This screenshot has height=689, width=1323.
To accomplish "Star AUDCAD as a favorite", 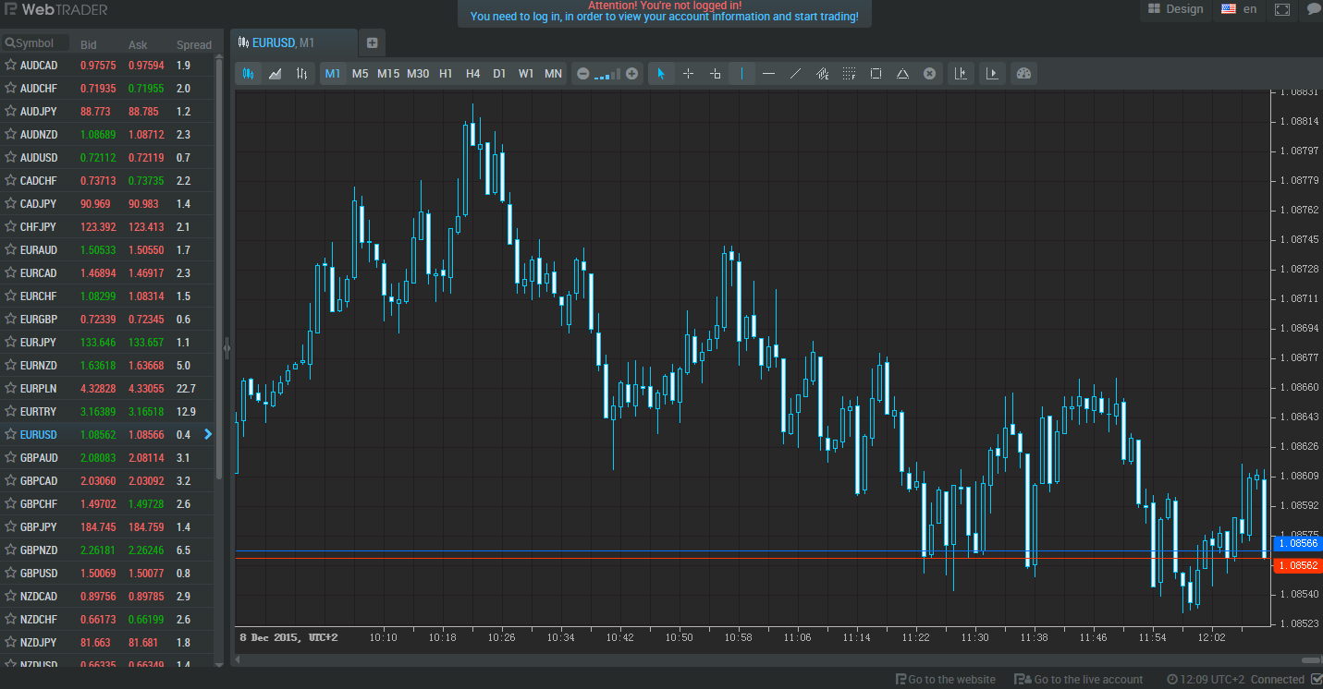I will 10,66.
